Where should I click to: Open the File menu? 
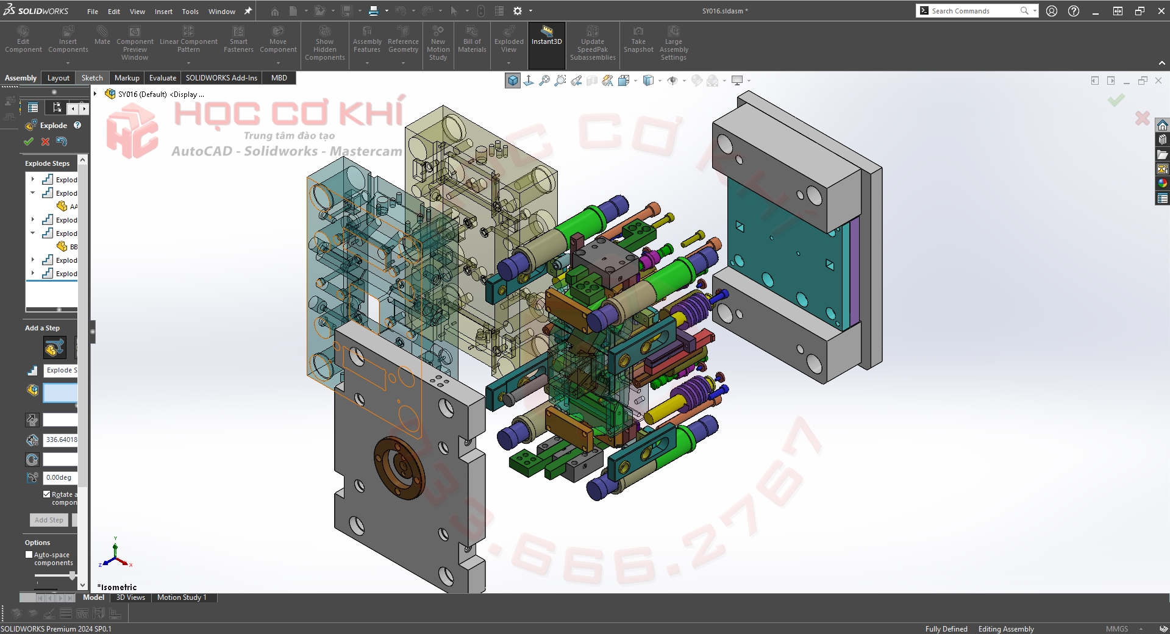93,12
